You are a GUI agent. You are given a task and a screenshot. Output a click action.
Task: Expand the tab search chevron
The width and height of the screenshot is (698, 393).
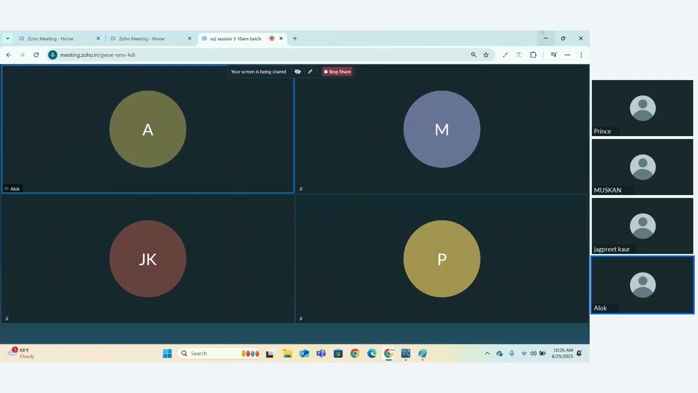(x=8, y=38)
